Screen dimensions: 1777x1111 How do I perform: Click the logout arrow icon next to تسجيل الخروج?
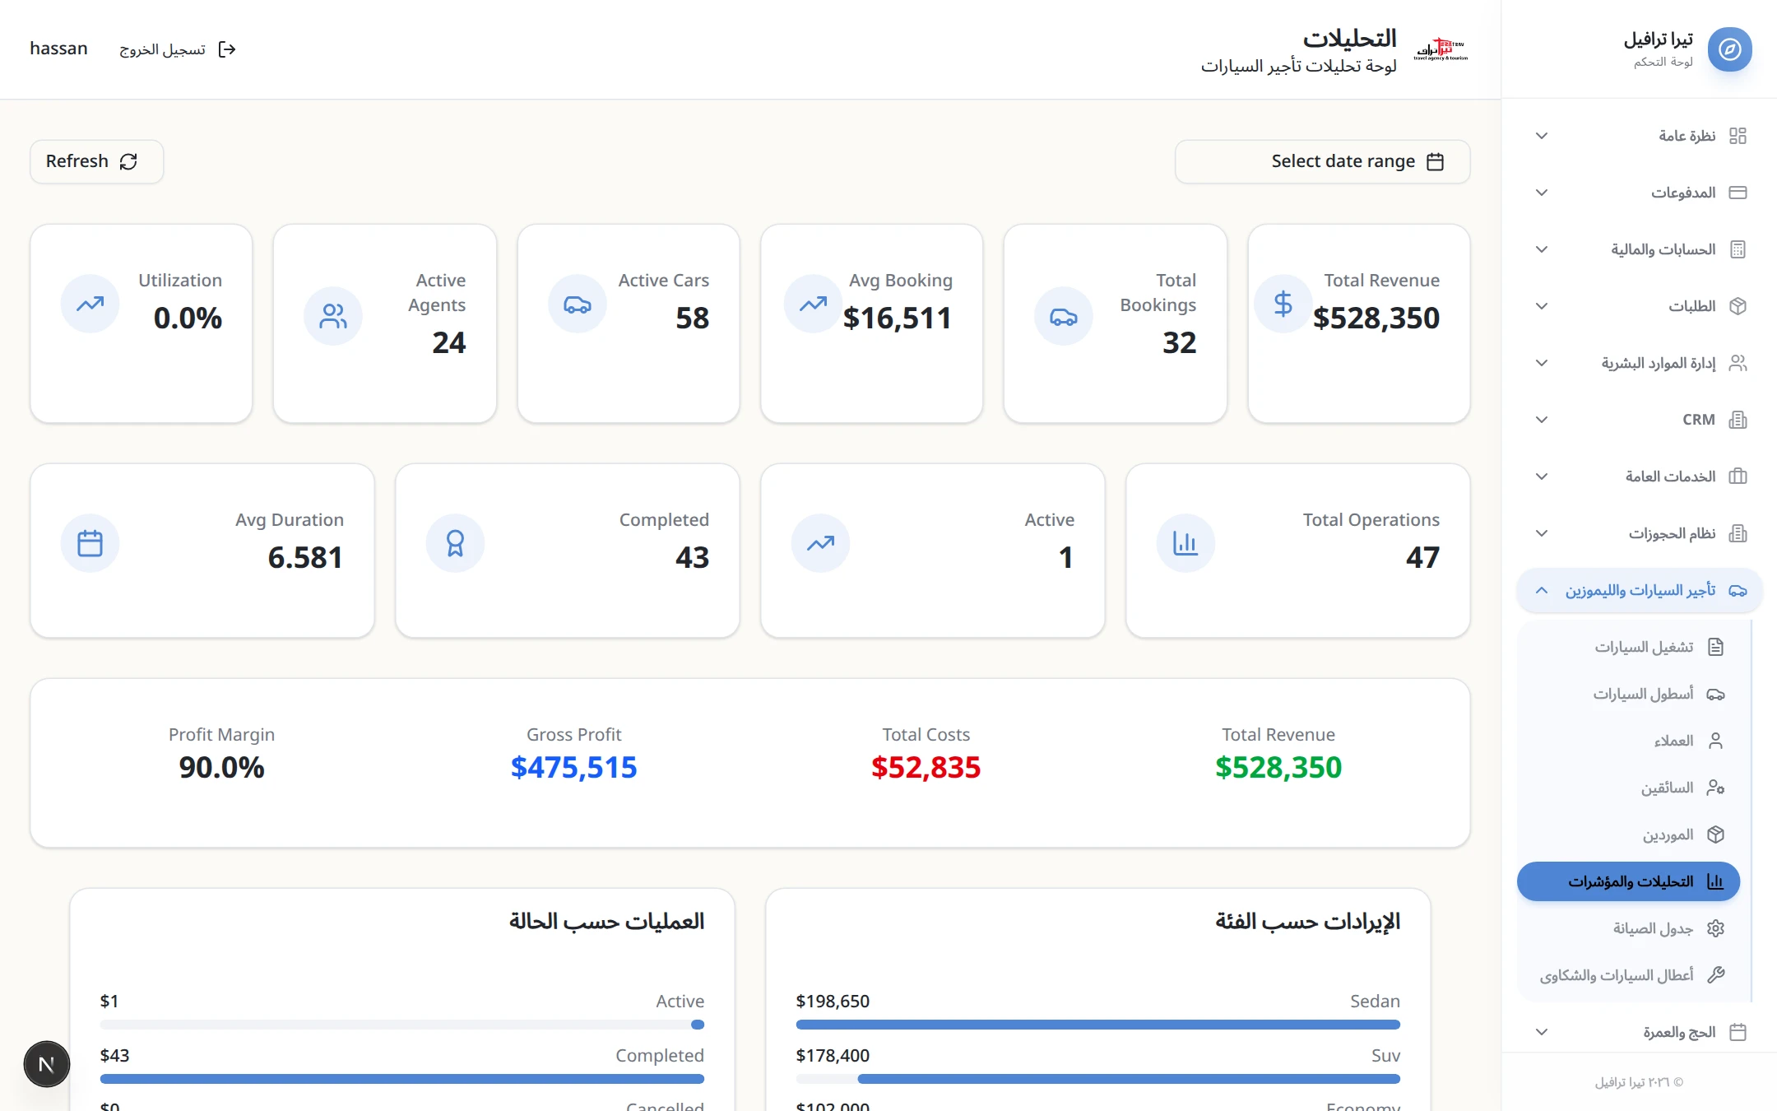[227, 49]
